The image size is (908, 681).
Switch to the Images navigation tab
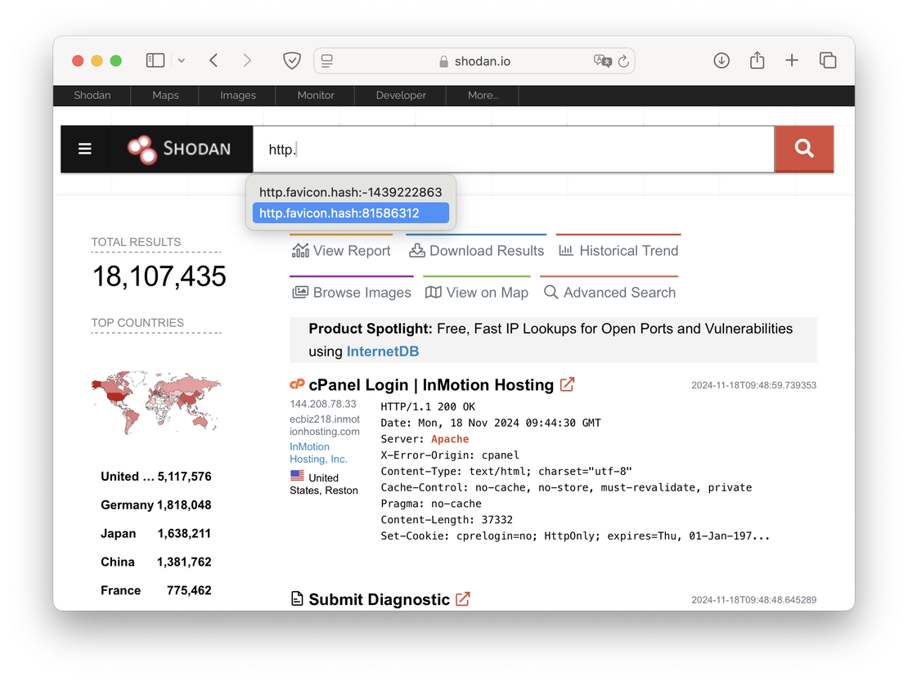[x=236, y=95]
